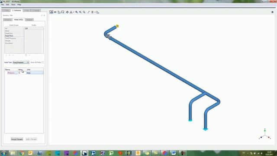Toggle the Show All Fields checkbox
The width and height of the screenshot is (277, 156).
(x=42, y=62)
